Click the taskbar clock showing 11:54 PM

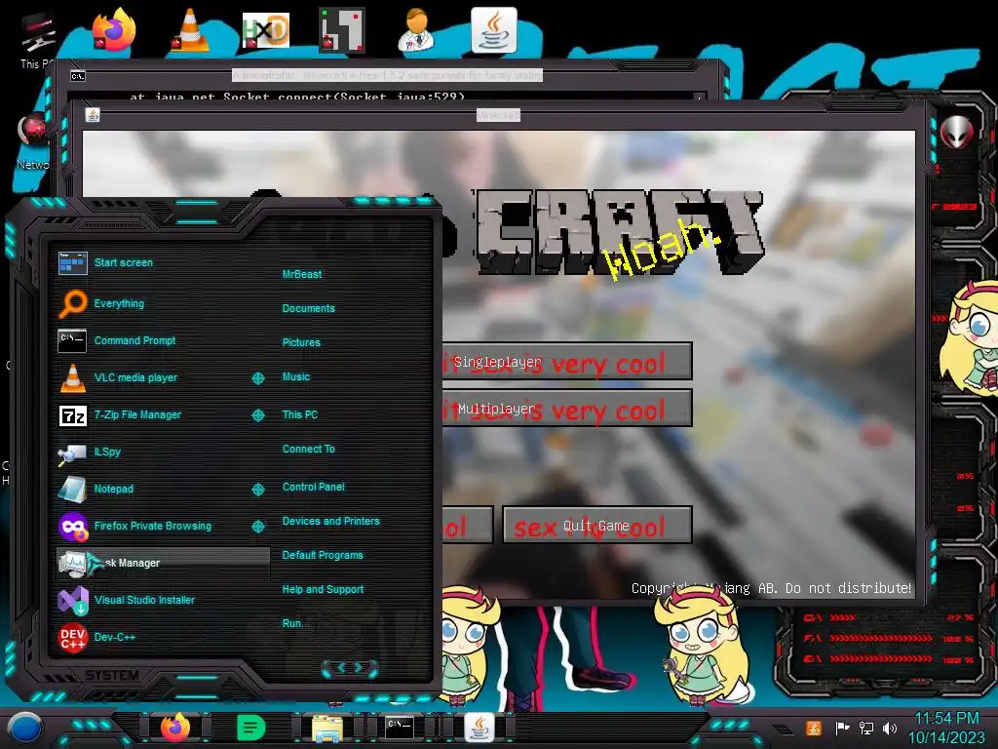pyautogui.click(x=946, y=719)
